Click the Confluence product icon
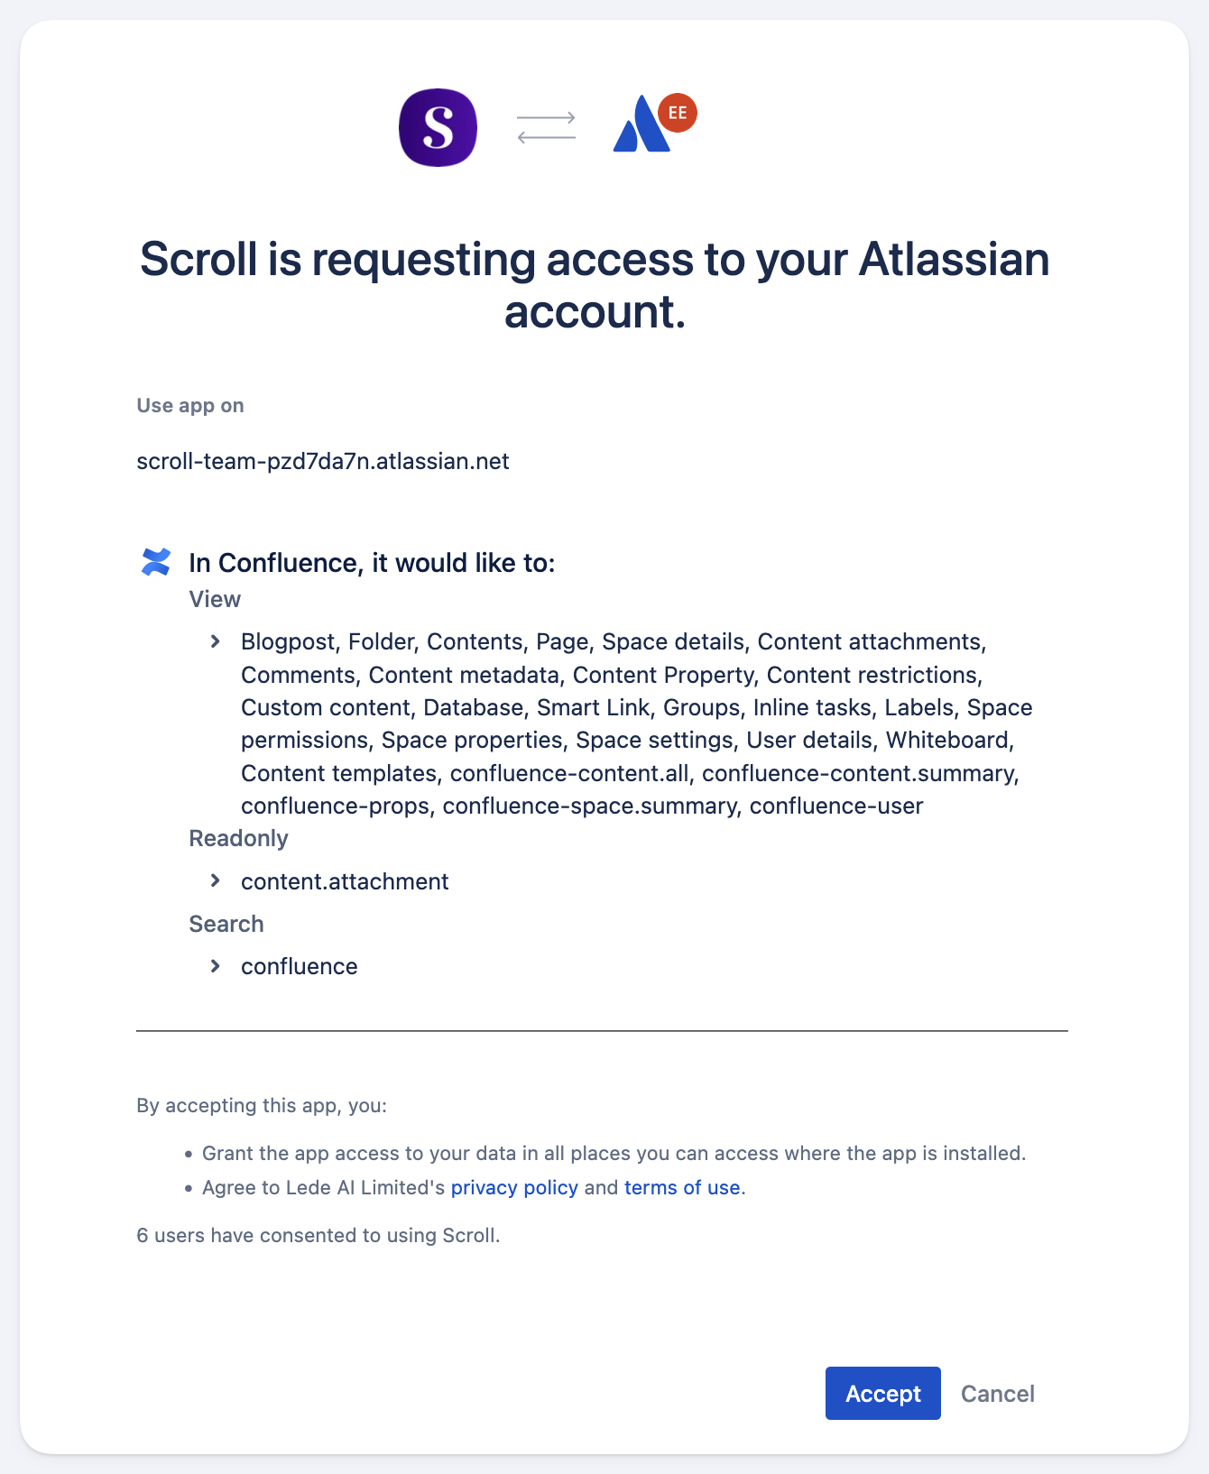The width and height of the screenshot is (1209, 1474). click(x=156, y=562)
